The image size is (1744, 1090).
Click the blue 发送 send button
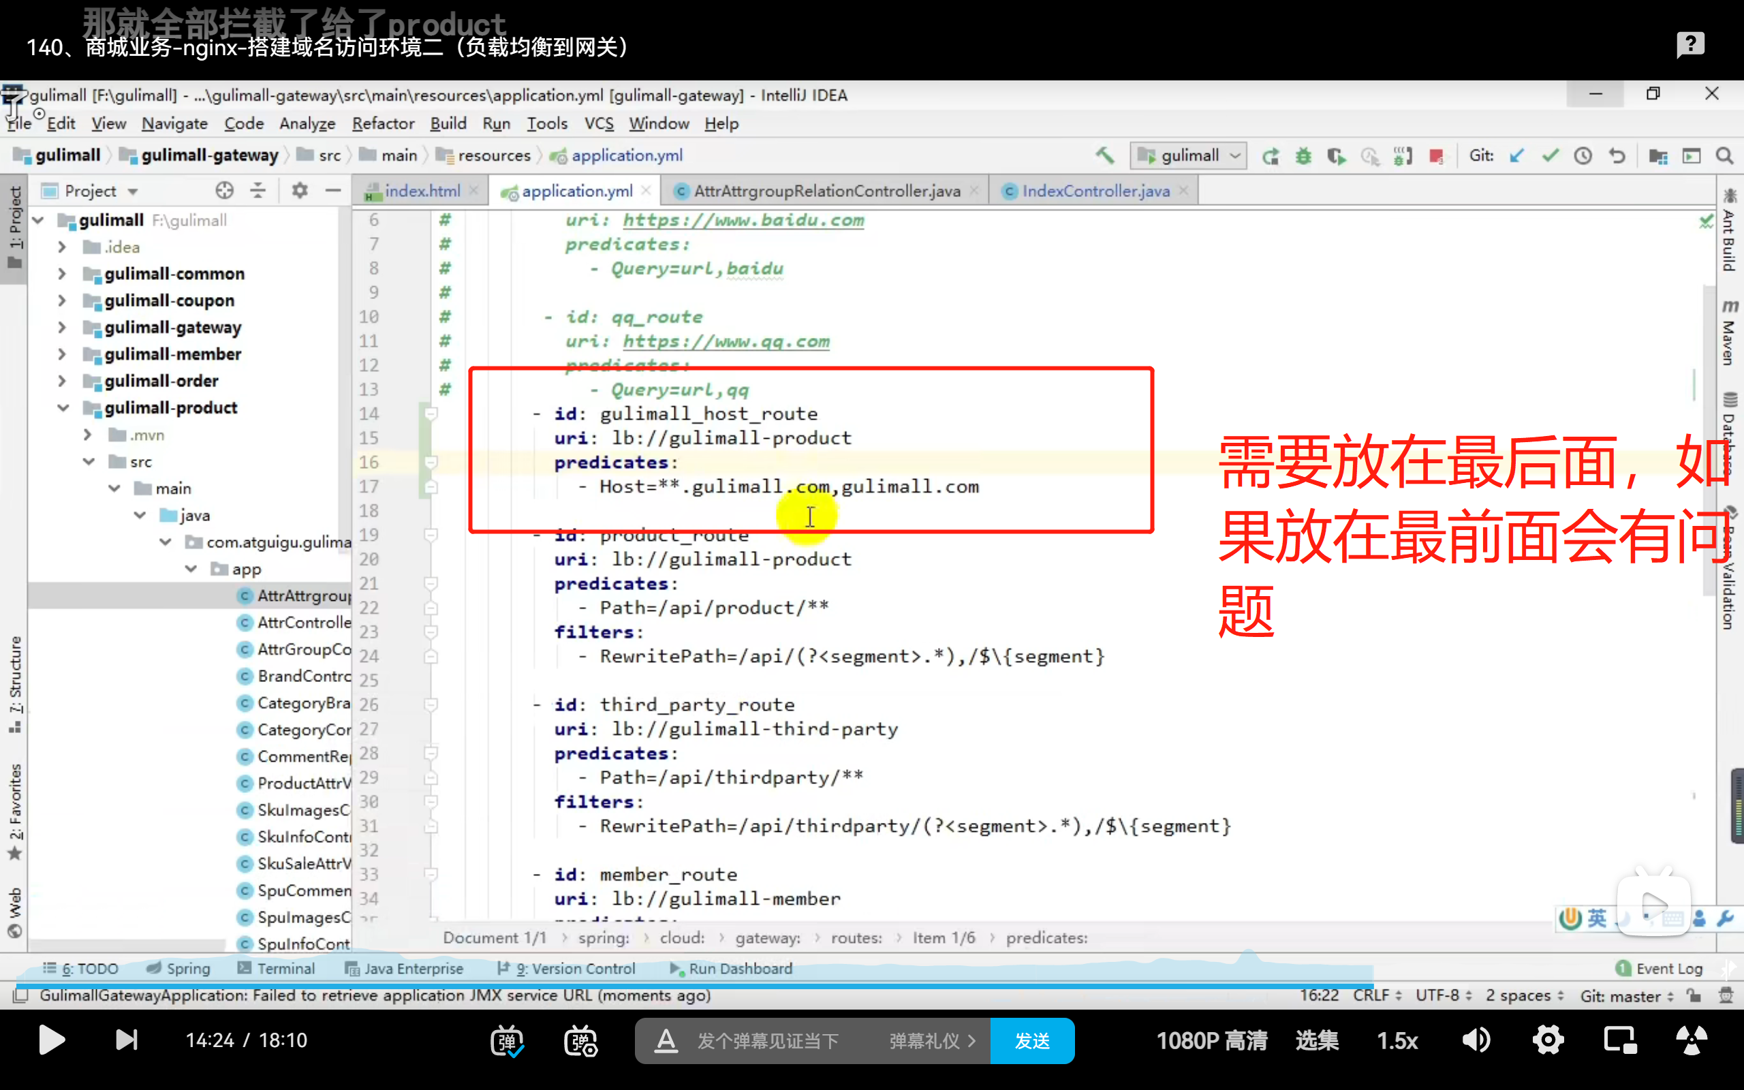coord(1031,1040)
